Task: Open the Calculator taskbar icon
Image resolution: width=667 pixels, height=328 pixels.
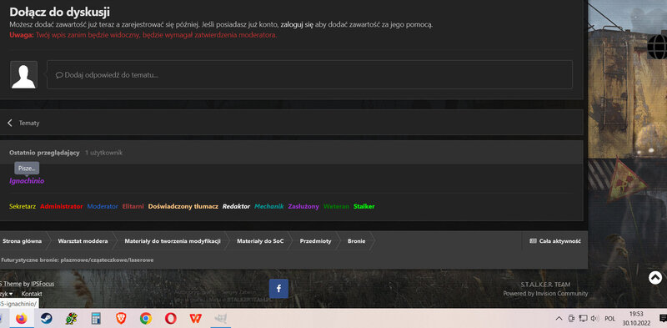Action: coord(96,318)
